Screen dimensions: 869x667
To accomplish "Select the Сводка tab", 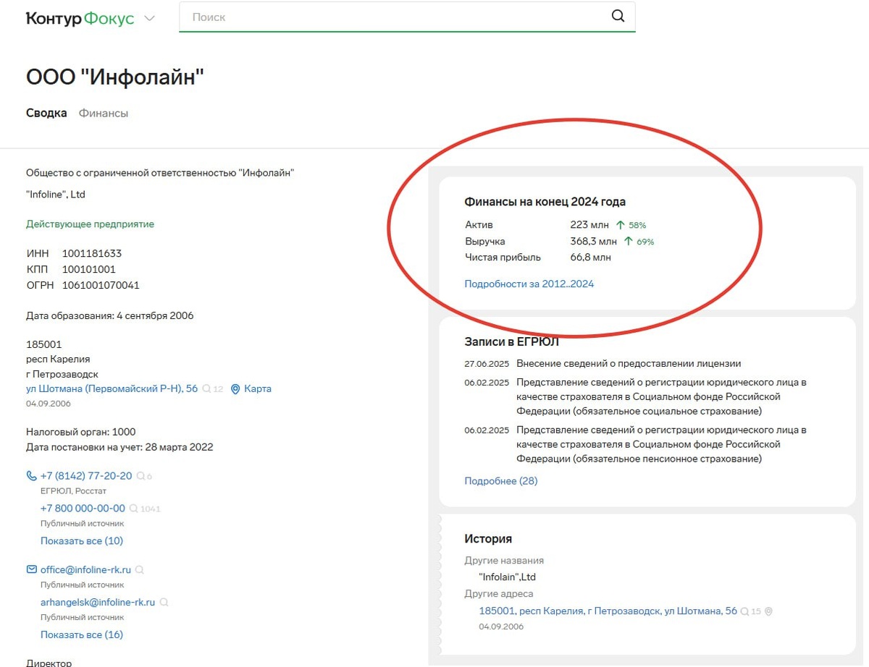I will [x=46, y=113].
